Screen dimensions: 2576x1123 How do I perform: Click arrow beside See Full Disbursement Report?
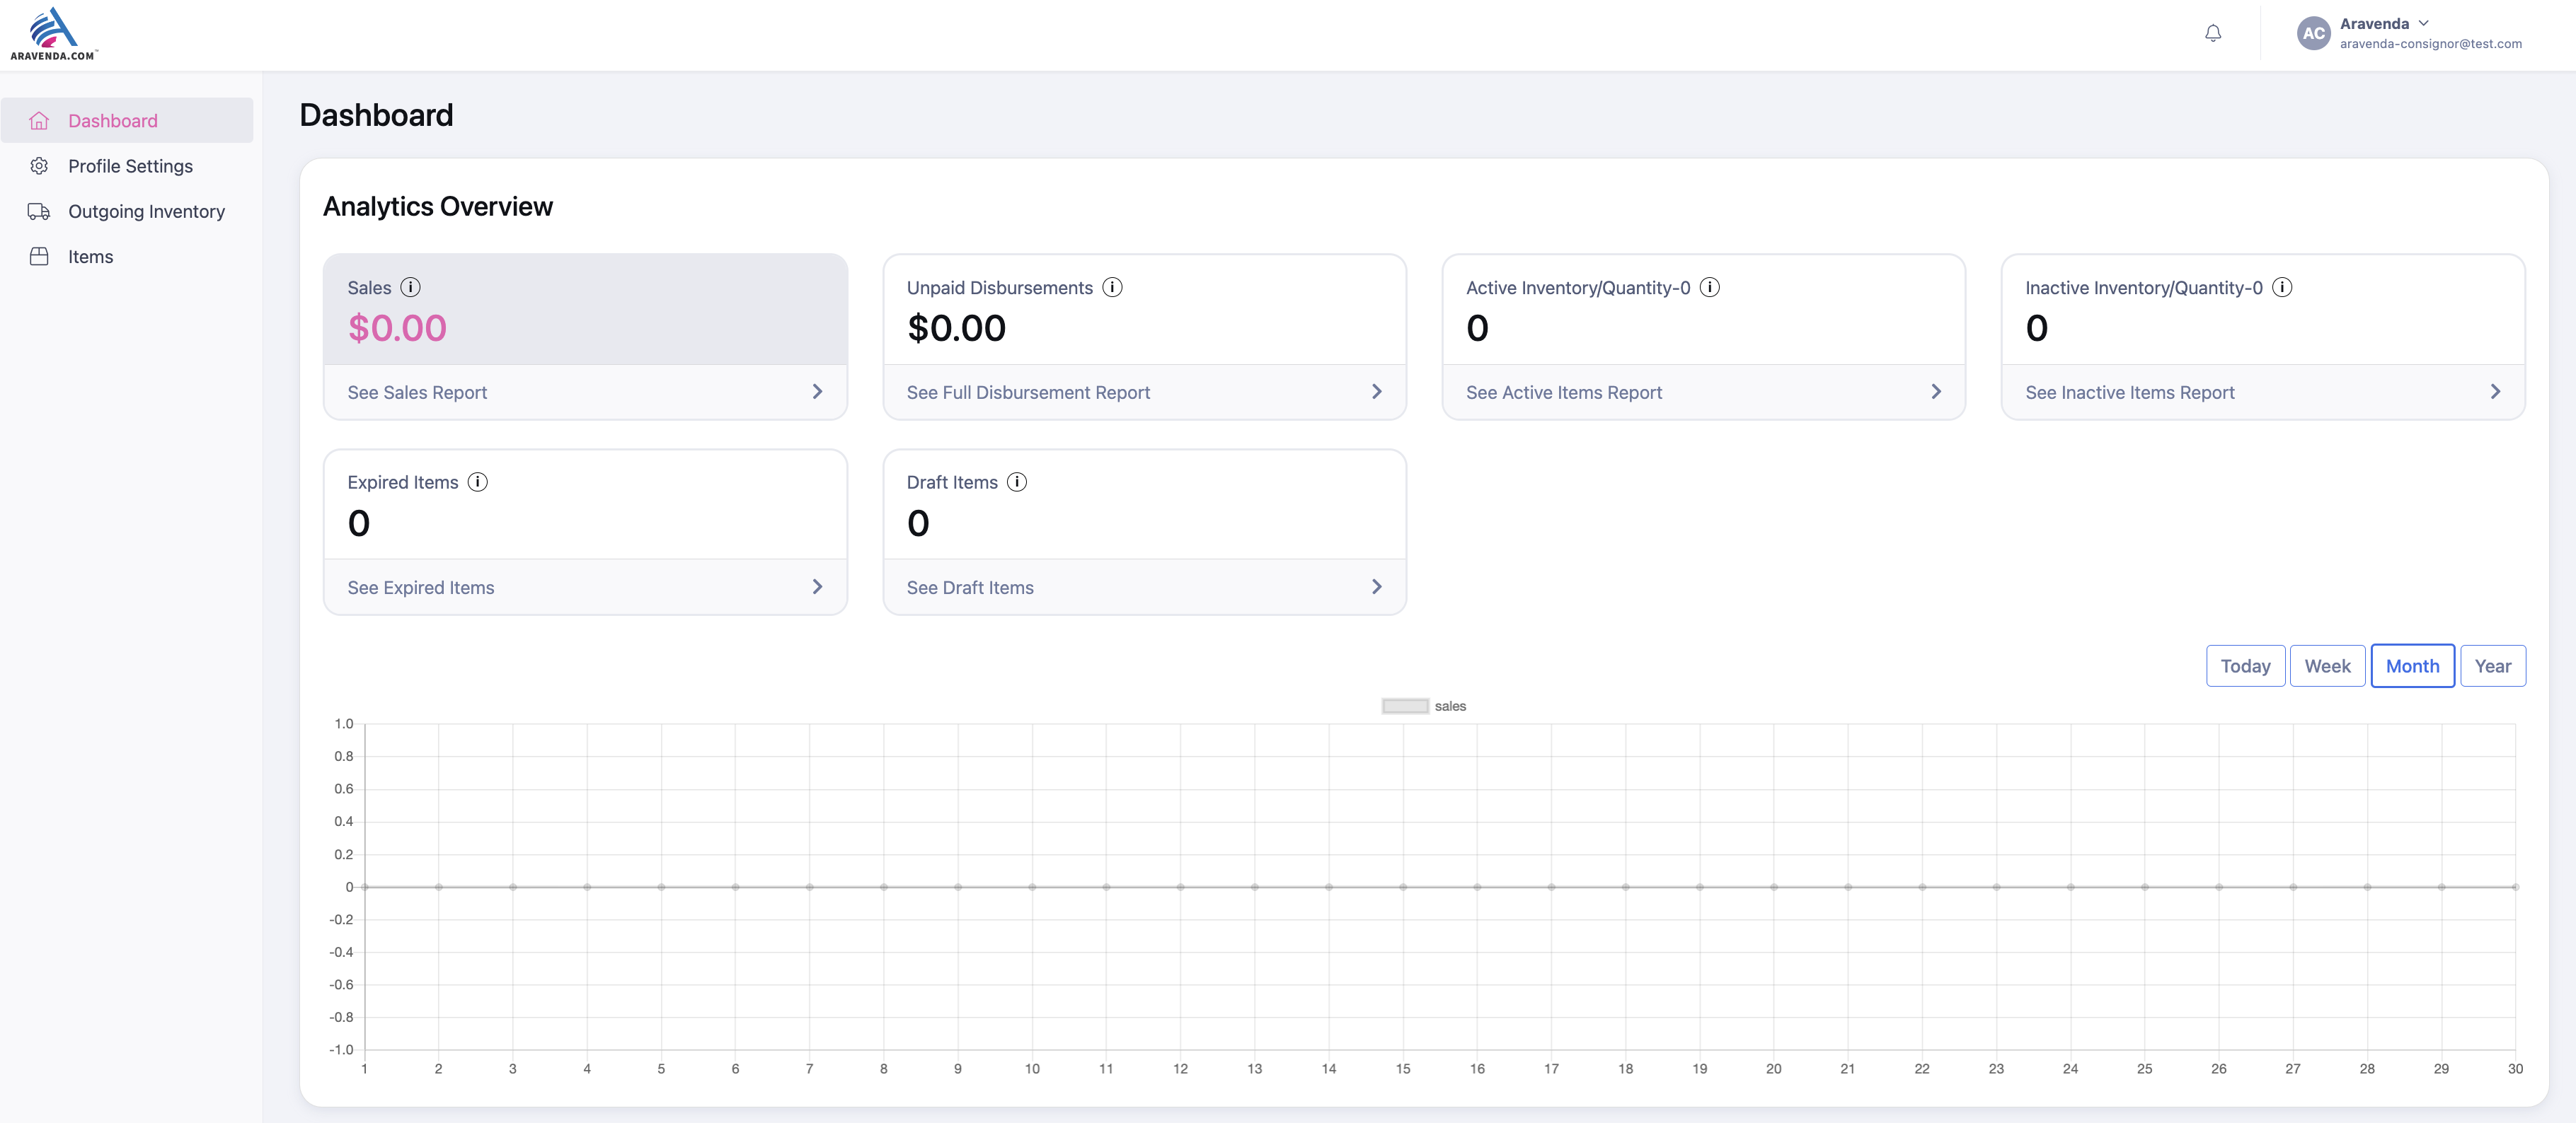pyautogui.click(x=1377, y=392)
